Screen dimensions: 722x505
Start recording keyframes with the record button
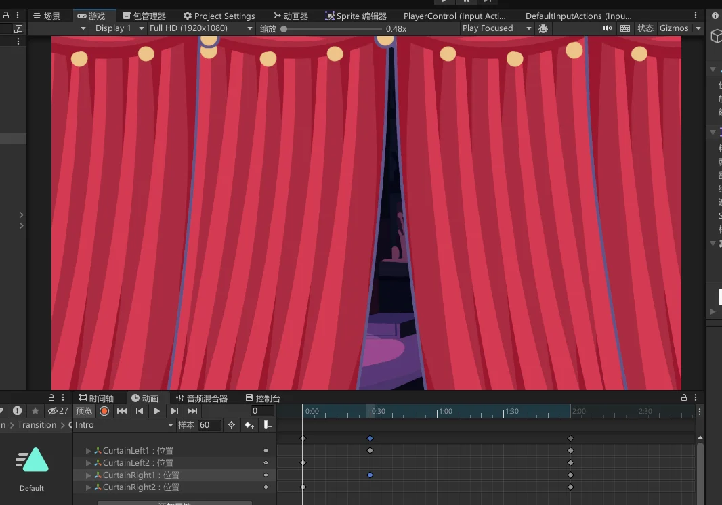(x=104, y=411)
